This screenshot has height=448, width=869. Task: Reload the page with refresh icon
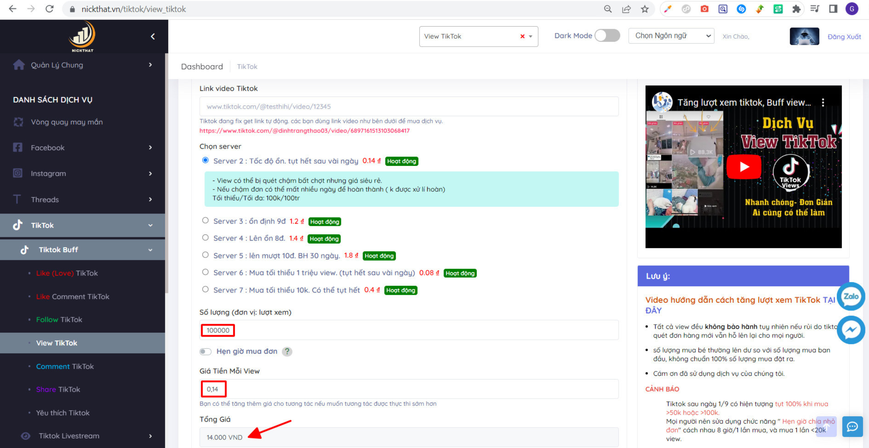[50, 9]
